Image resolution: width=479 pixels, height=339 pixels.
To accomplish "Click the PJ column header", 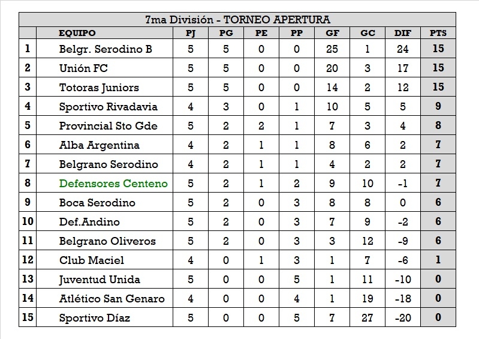I will (191, 34).
